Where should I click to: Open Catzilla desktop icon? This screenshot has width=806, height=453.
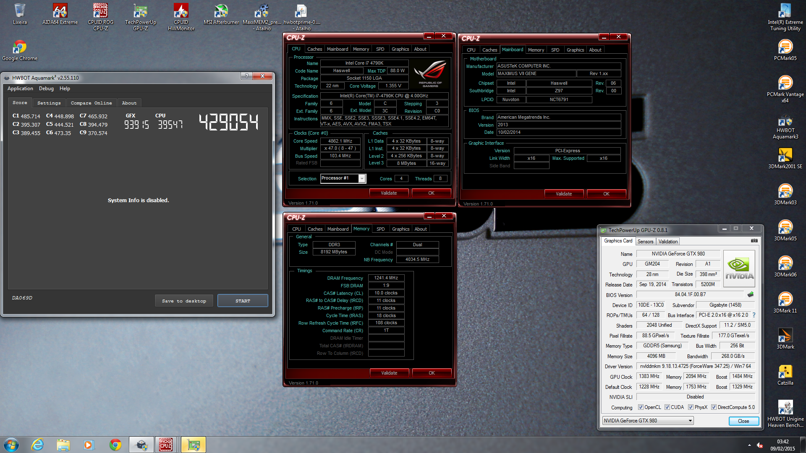click(785, 375)
